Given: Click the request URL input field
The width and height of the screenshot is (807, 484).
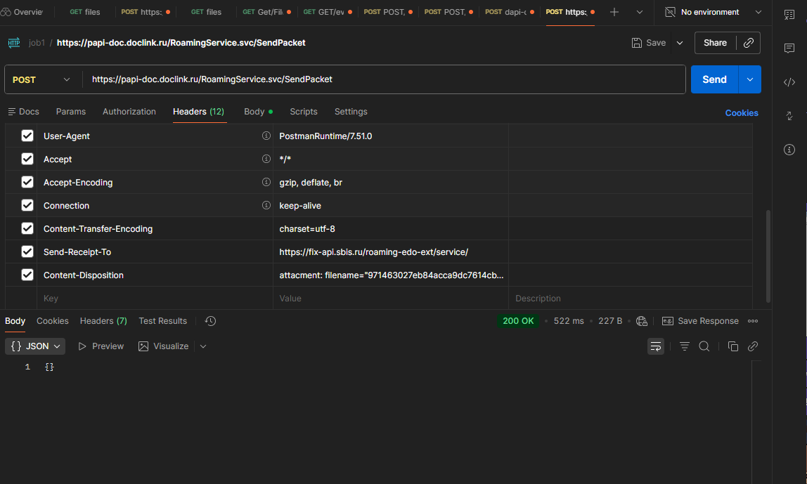Looking at the screenshot, I should coord(384,79).
